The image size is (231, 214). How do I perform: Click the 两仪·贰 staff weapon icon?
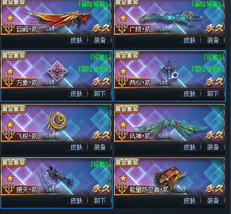[x=169, y=70]
